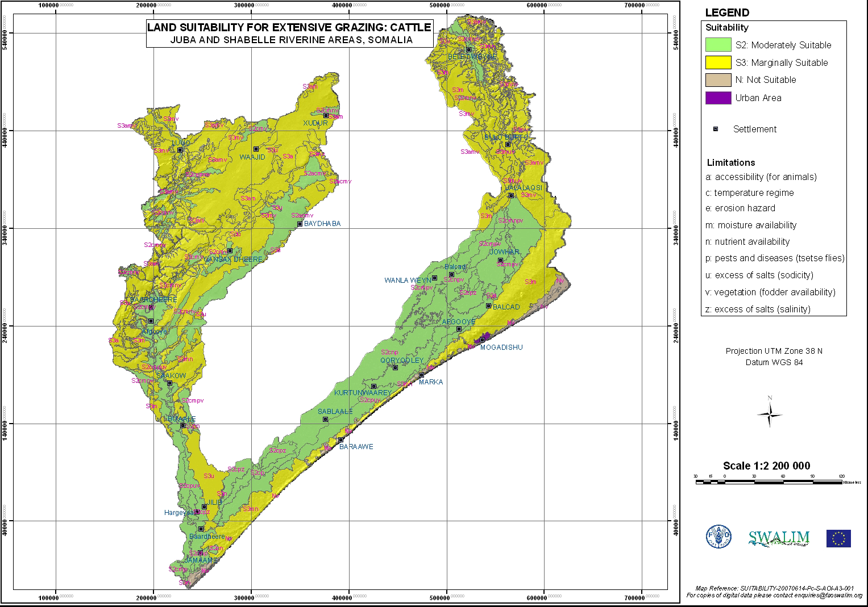Click the Waajid settlement marker
868x607 pixels.
tap(256, 149)
